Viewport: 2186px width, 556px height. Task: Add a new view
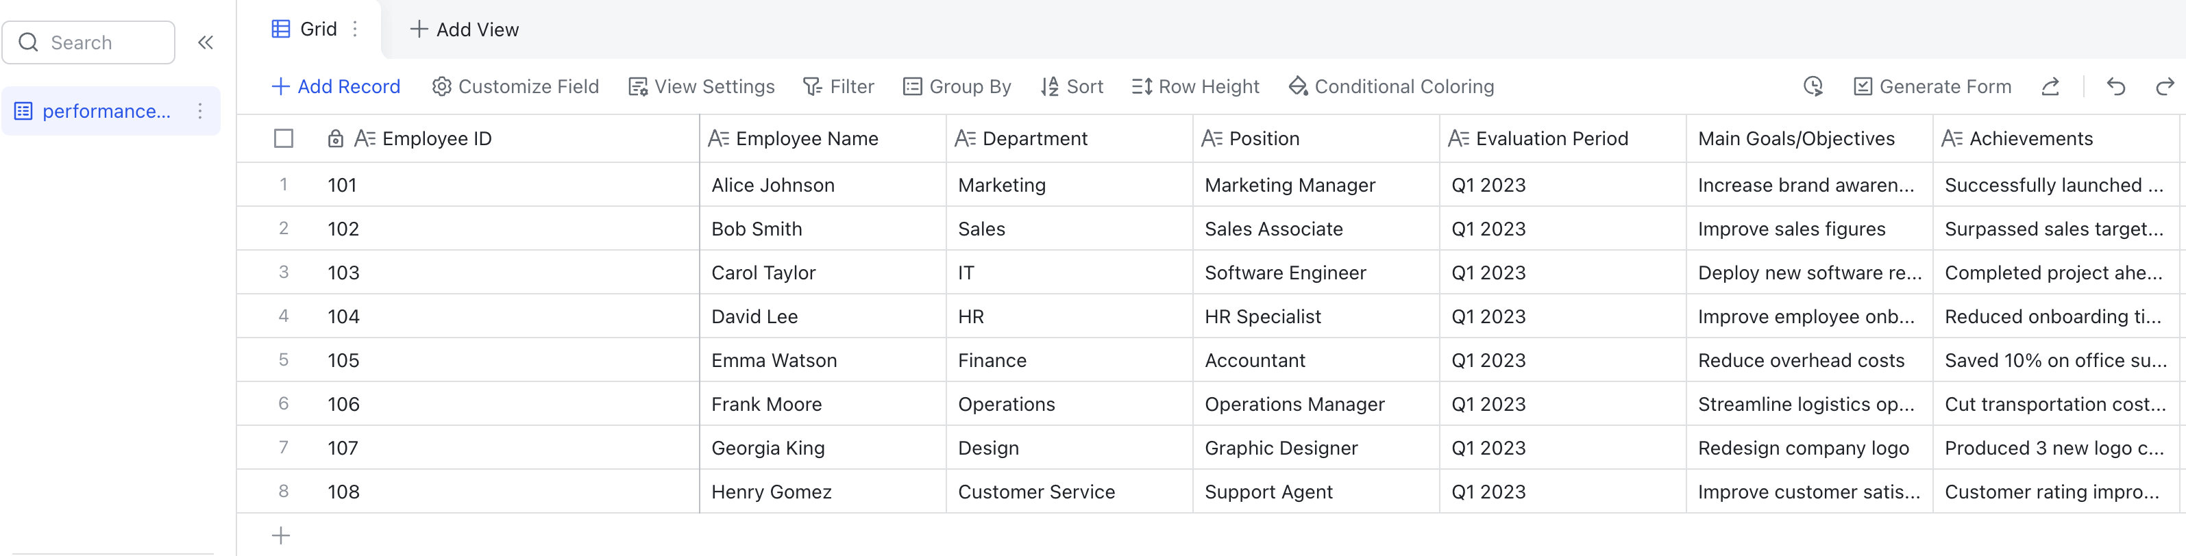[x=464, y=29]
